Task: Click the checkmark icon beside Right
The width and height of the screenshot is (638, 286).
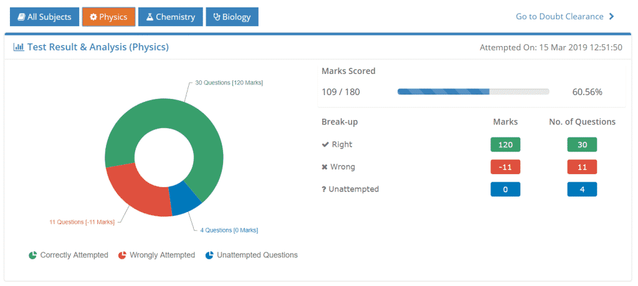Action: (325, 145)
